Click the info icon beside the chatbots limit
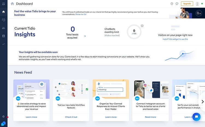 point(142,26)
